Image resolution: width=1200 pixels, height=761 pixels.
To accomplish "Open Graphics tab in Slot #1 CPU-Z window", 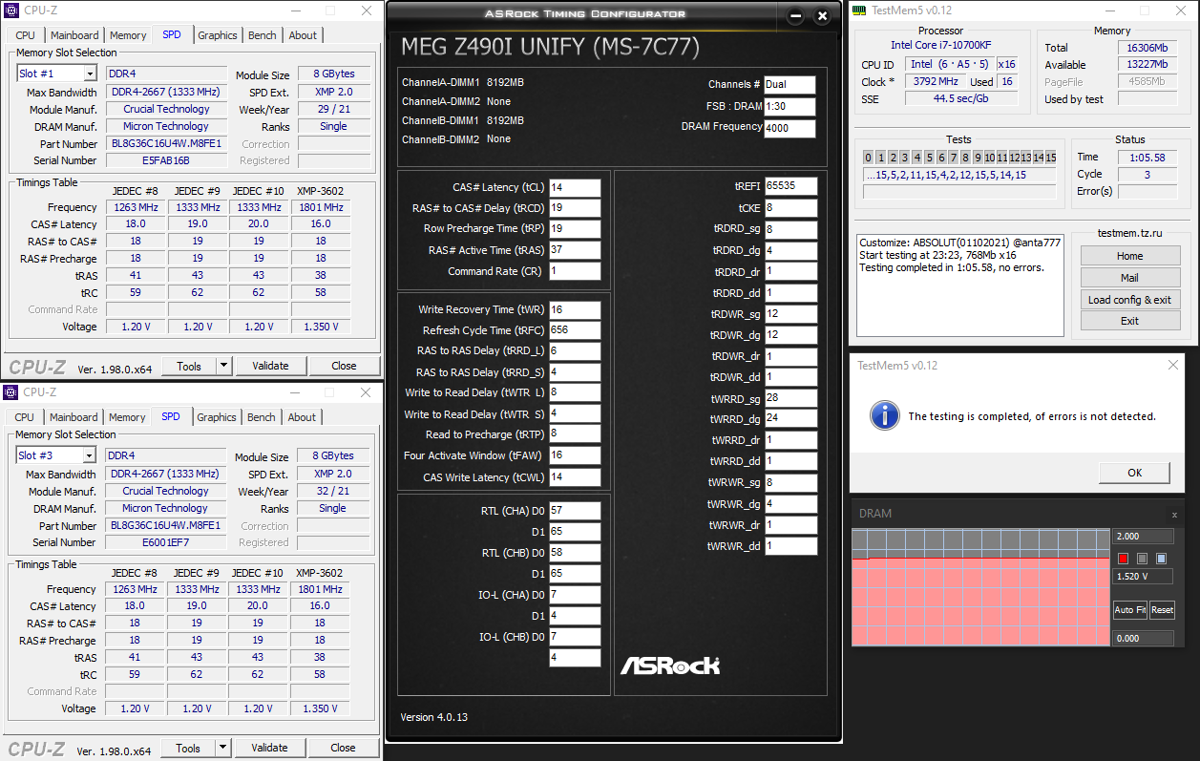I will tap(218, 35).
